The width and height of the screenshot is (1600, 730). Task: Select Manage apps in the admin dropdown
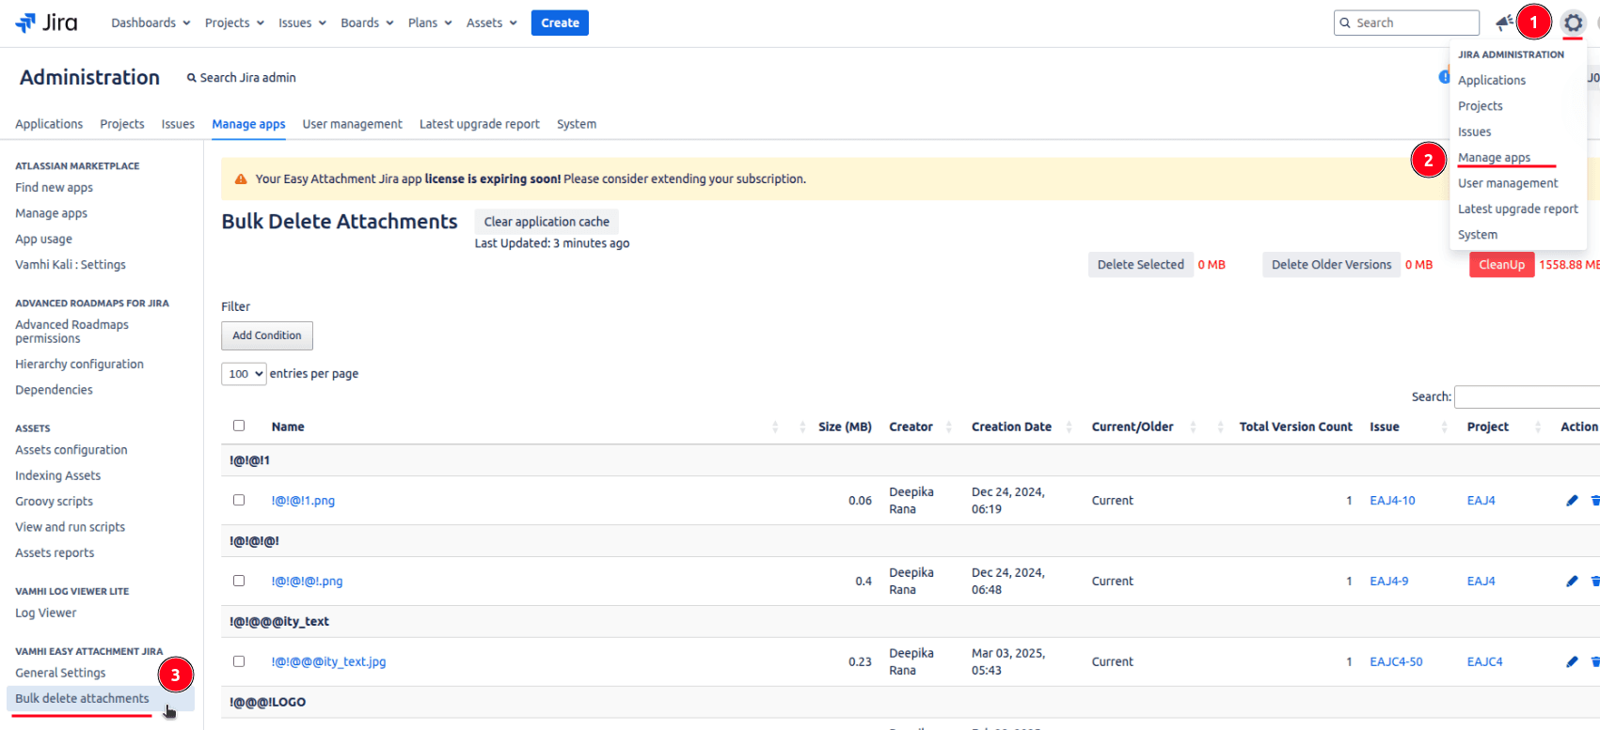coord(1494,158)
